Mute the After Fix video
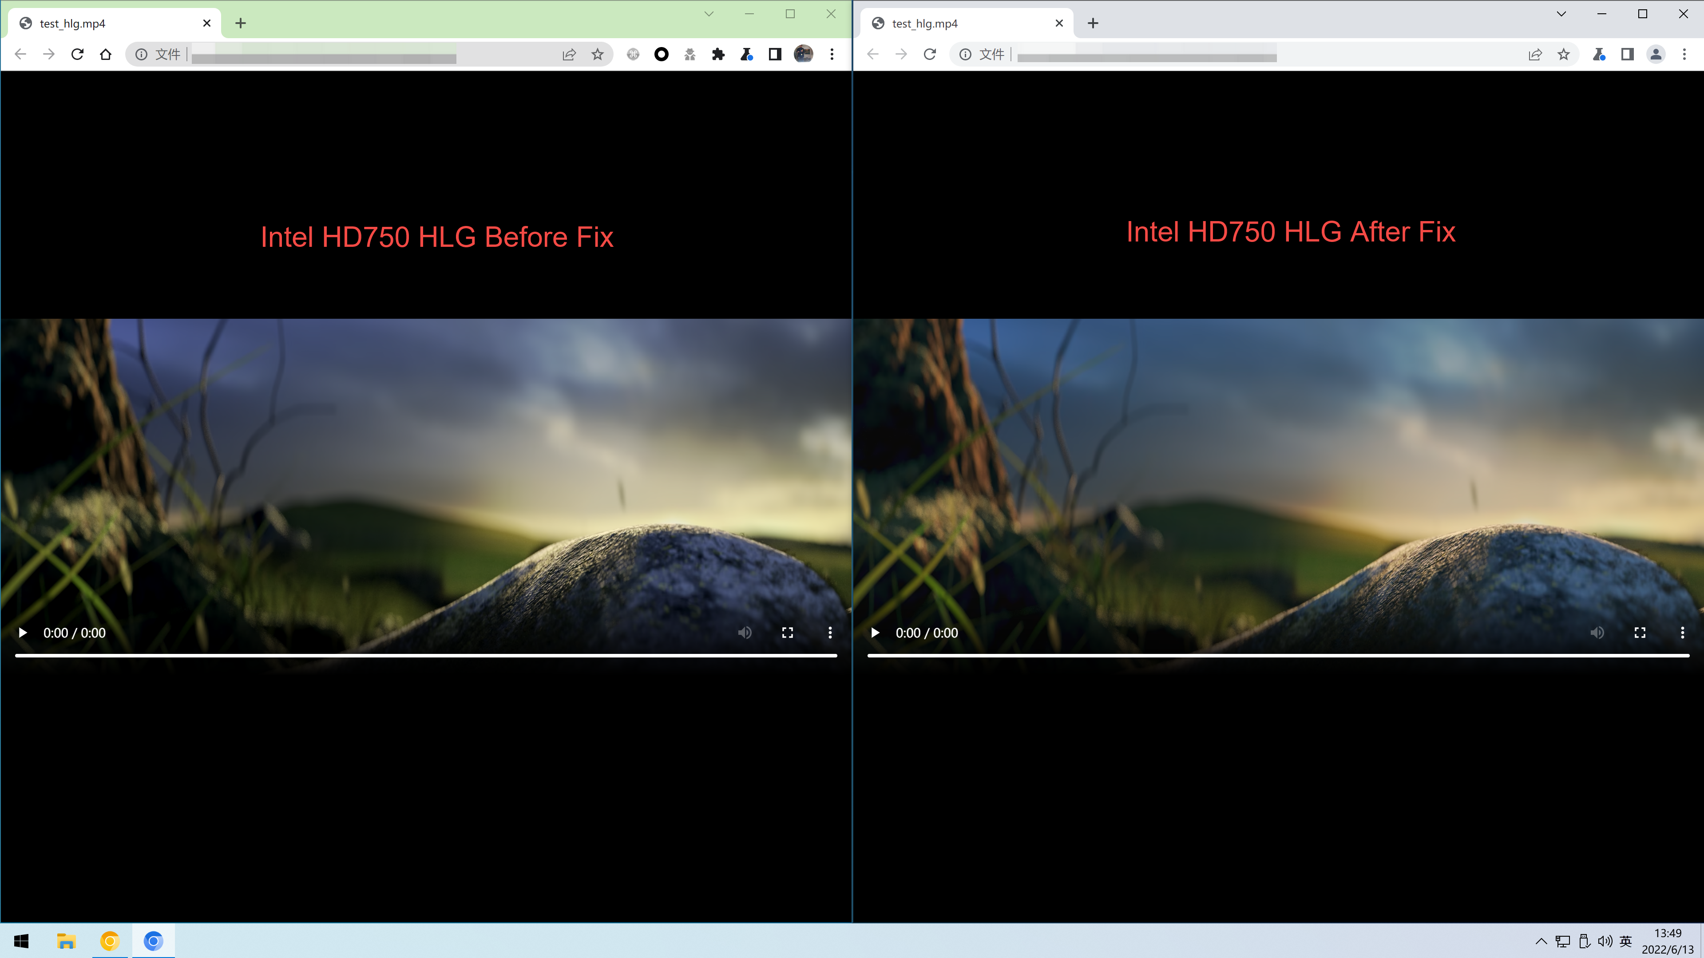1704x958 pixels. coord(1597,633)
